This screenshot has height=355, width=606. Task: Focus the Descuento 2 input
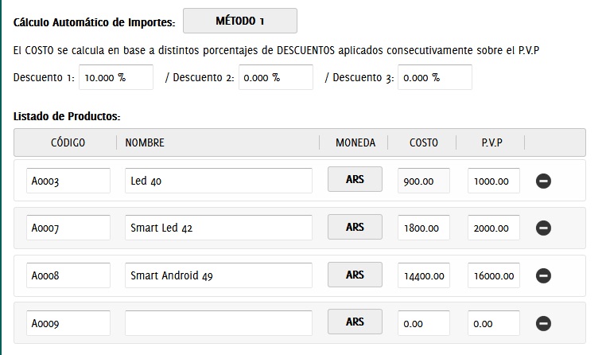point(275,78)
